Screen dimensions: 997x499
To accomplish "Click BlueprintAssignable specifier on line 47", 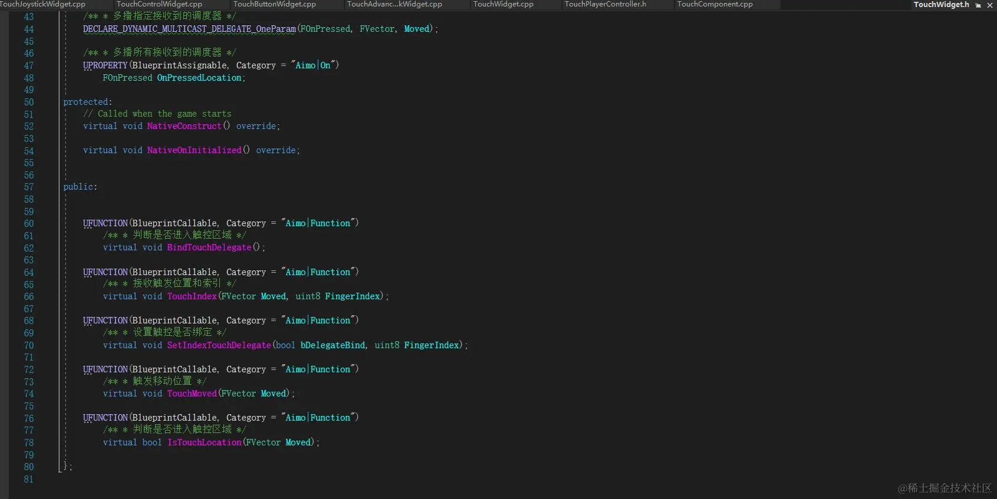I will coord(179,65).
